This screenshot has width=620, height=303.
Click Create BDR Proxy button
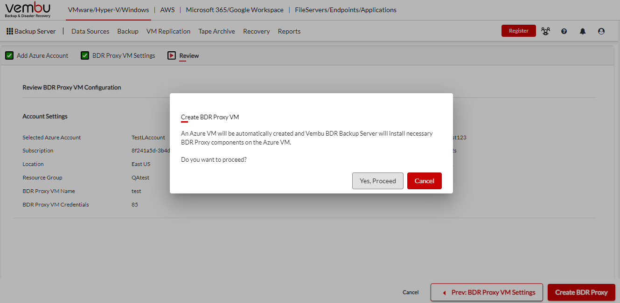(581, 292)
